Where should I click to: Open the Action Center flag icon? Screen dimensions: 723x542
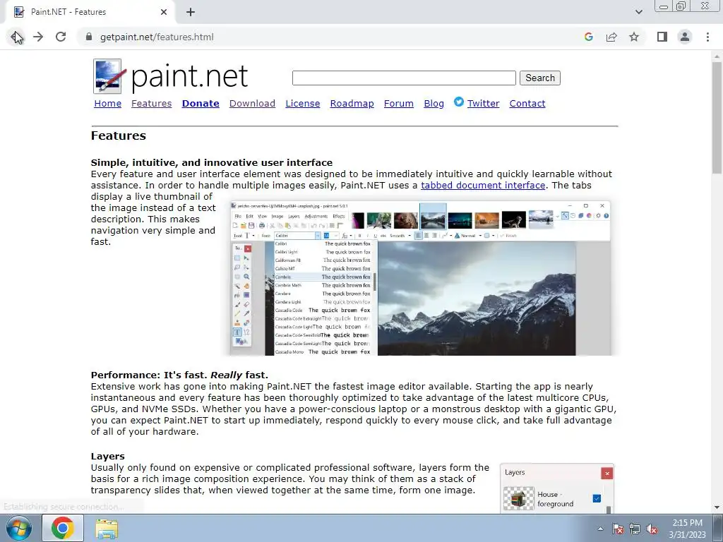point(617,529)
